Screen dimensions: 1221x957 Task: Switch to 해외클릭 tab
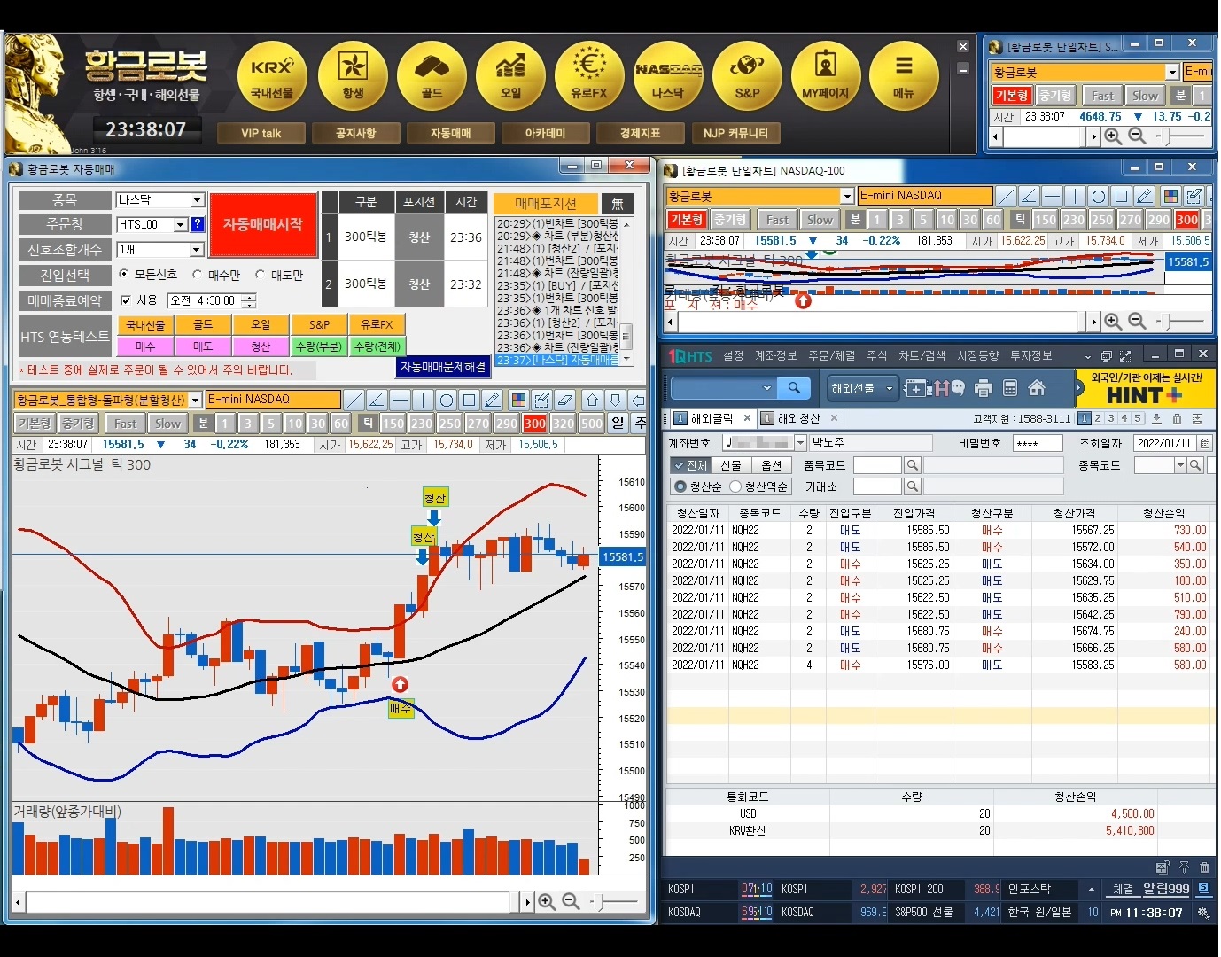pyautogui.click(x=712, y=418)
